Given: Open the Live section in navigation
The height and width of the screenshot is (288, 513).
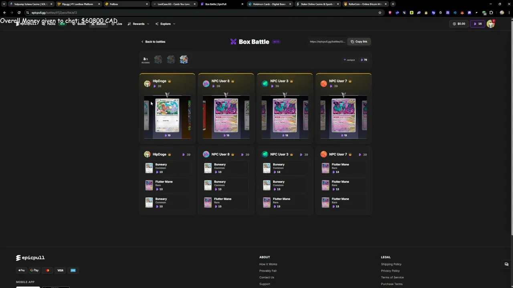Looking at the screenshot, I should pos(117,24).
